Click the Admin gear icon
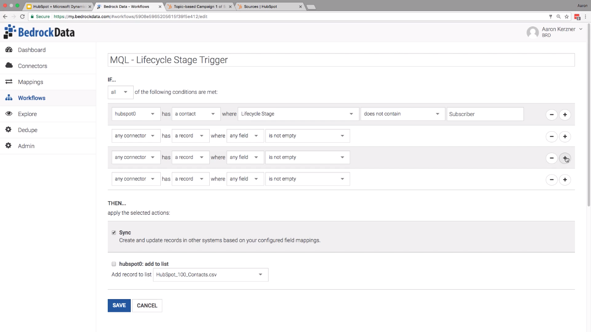Image resolution: width=591 pixels, height=332 pixels. tap(9, 146)
